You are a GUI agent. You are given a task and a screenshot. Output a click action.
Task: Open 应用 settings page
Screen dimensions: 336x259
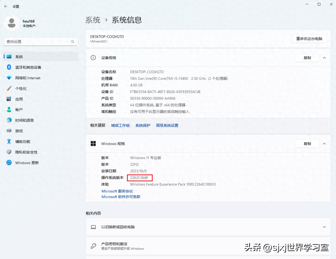point(41,99)
